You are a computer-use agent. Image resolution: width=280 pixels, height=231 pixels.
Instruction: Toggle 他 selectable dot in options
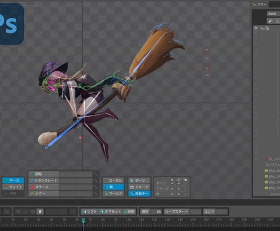click(x=172, y=194)
